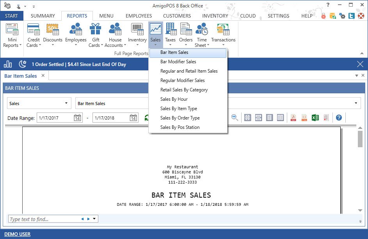Click the DEMO USER link
This screenshot has height=239, width=368.
(x=18, y=234)
